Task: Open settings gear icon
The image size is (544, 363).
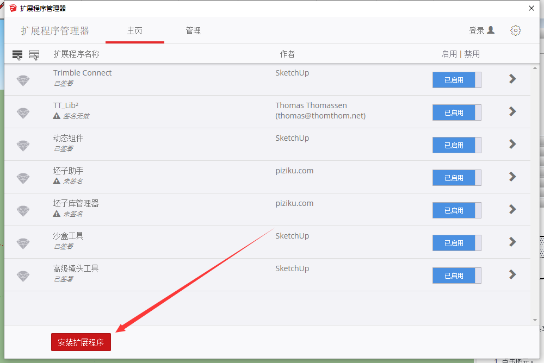Action: [516, 30]
